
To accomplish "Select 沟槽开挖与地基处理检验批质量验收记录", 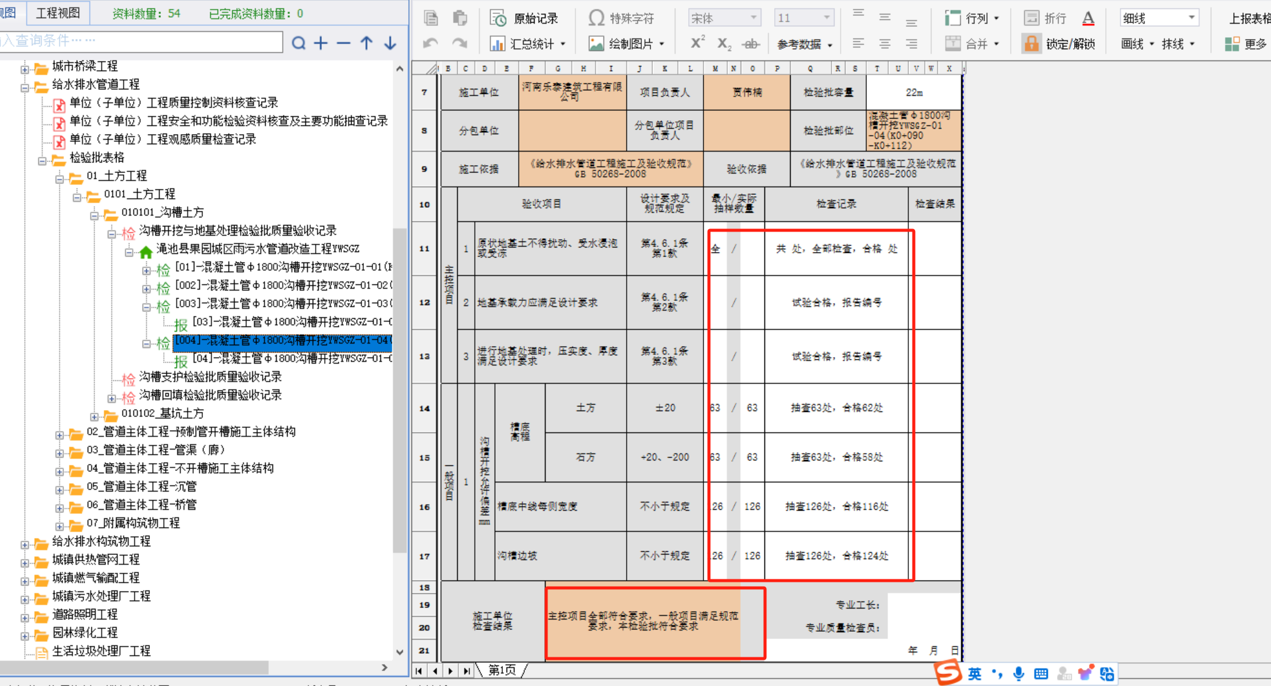I will (x=238, y=231).
